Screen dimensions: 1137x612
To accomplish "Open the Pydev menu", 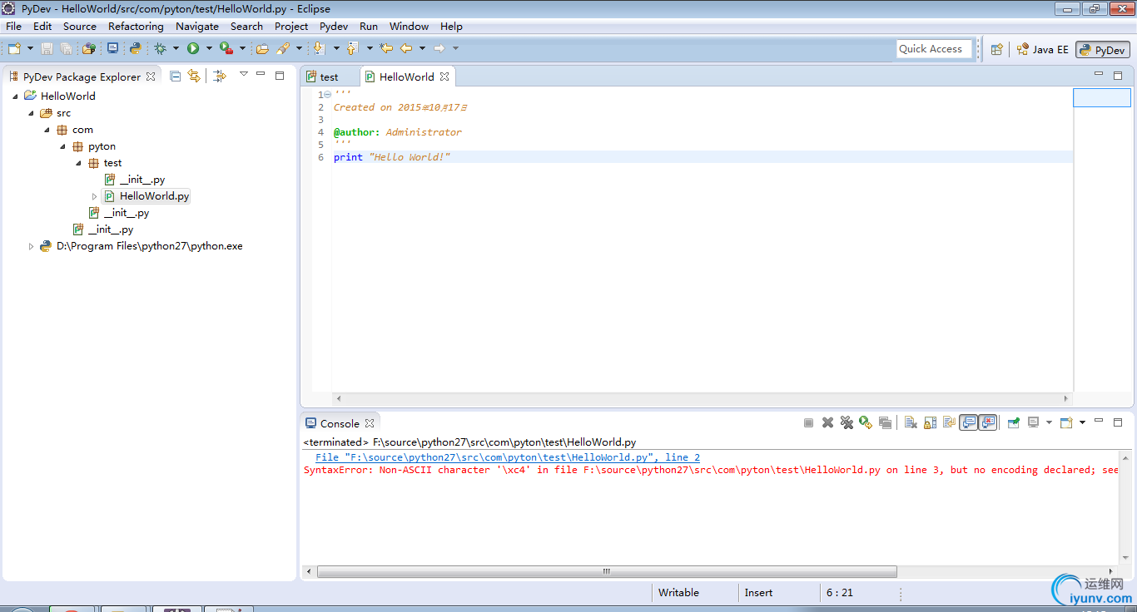I will (334, 27).
